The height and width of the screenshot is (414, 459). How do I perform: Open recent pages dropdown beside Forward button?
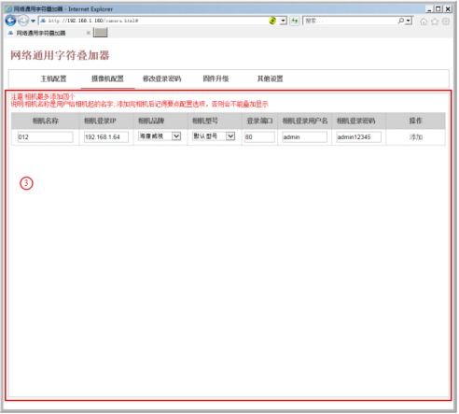point(33,21)
